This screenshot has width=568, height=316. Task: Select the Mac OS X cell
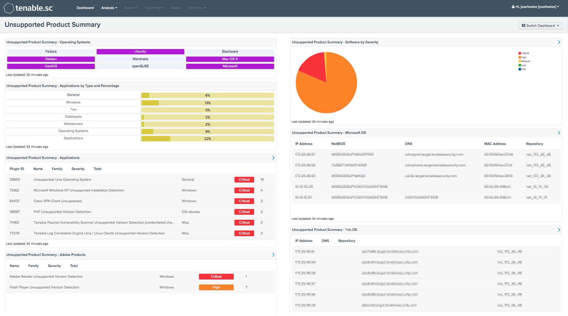[230, 59]
